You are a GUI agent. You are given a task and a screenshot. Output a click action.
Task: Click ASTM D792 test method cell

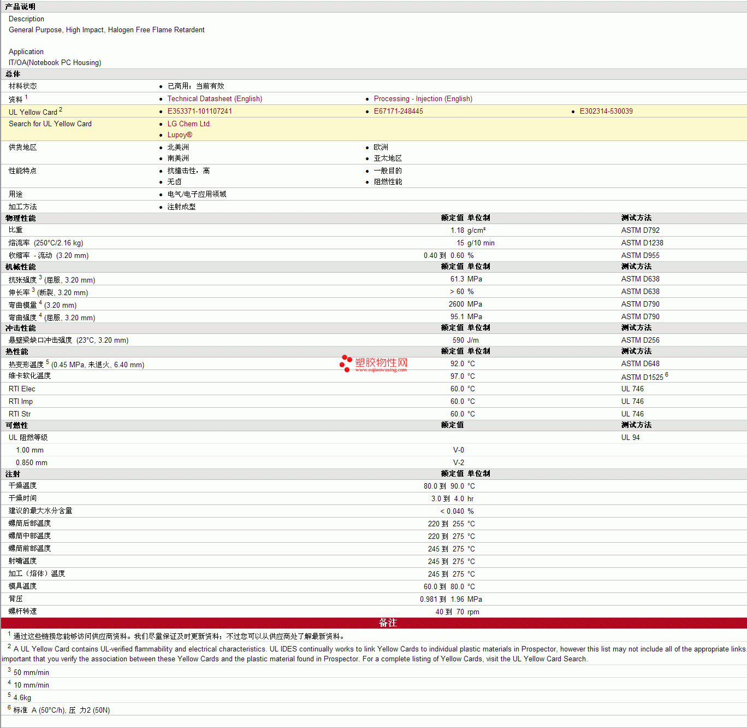tap(640, 231)
